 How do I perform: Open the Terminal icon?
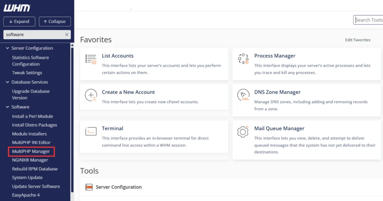(x=91, y=131)
